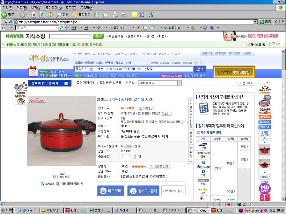Click the Korean flag language icon in the tray

click(x=241, y=211)
